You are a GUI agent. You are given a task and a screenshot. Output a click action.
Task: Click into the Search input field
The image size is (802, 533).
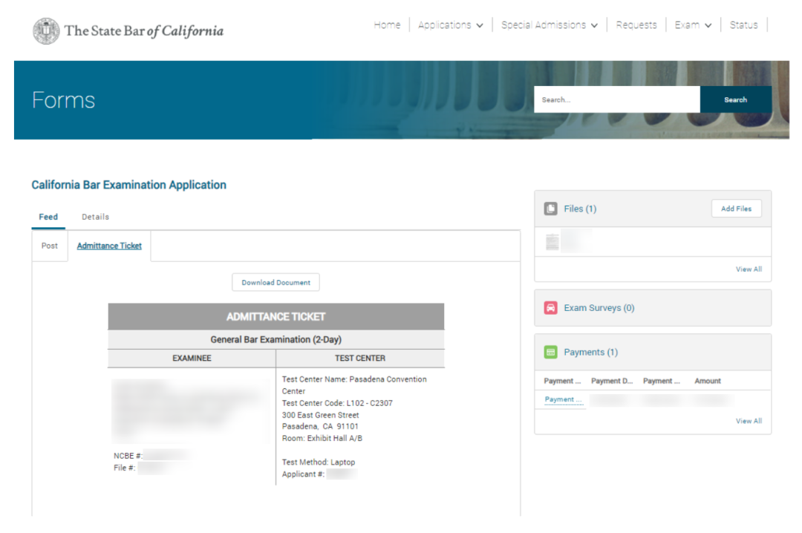click(616, 99)
